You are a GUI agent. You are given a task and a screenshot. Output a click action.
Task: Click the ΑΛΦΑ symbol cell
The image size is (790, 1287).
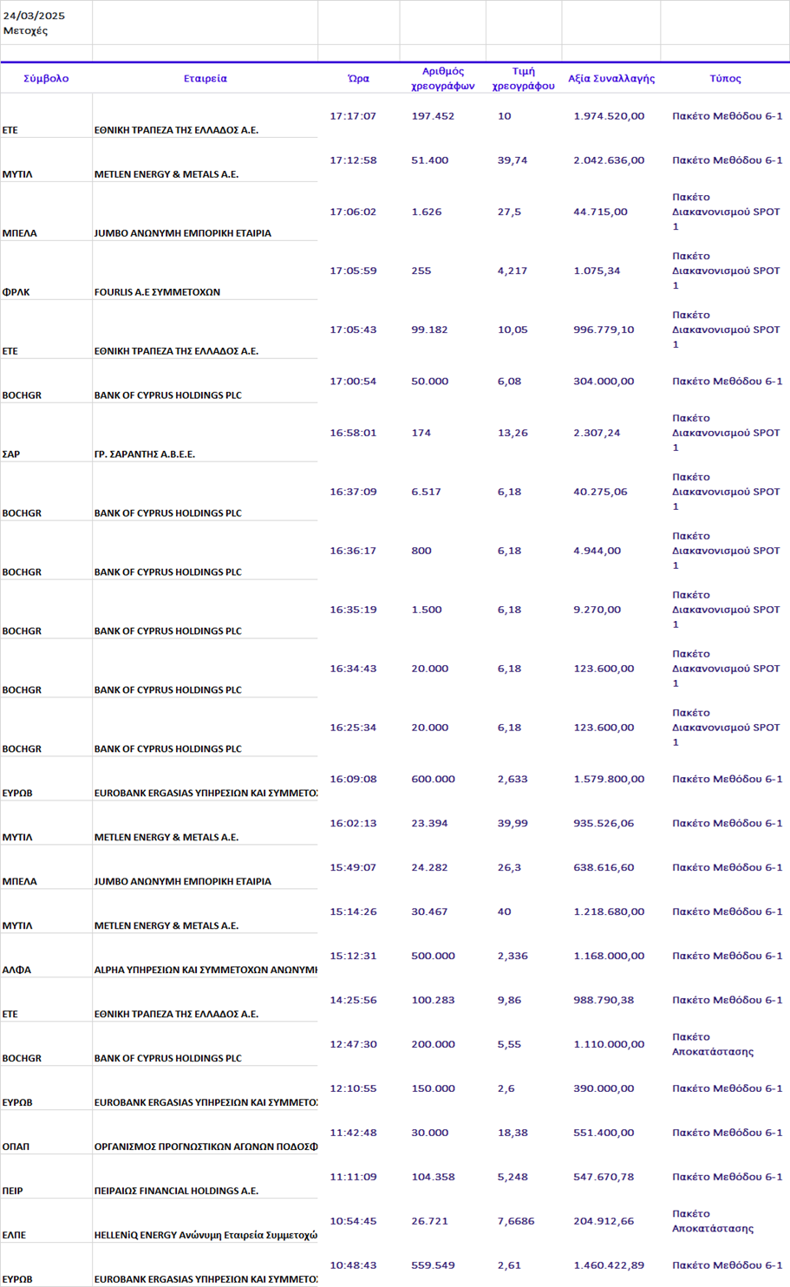pyautogui.click(x=16, y=970)
